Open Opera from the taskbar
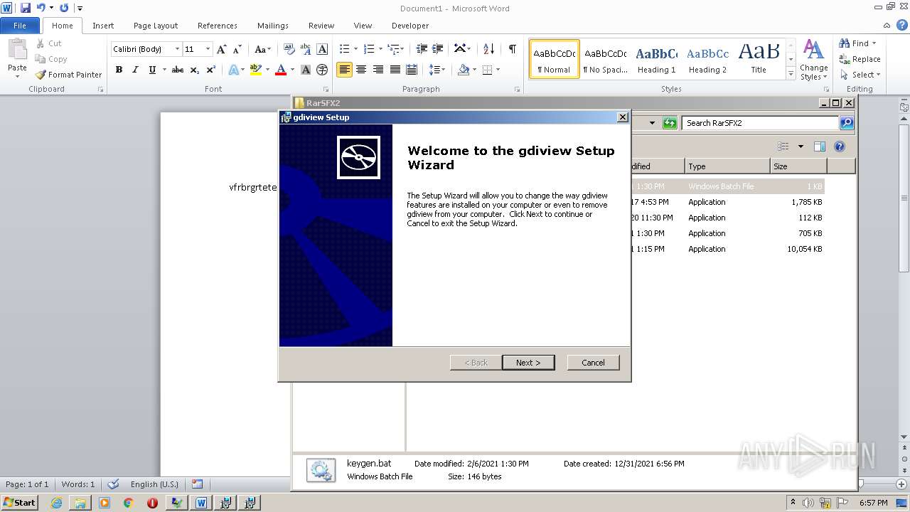The image size is (910, 512). pos(152,503)
